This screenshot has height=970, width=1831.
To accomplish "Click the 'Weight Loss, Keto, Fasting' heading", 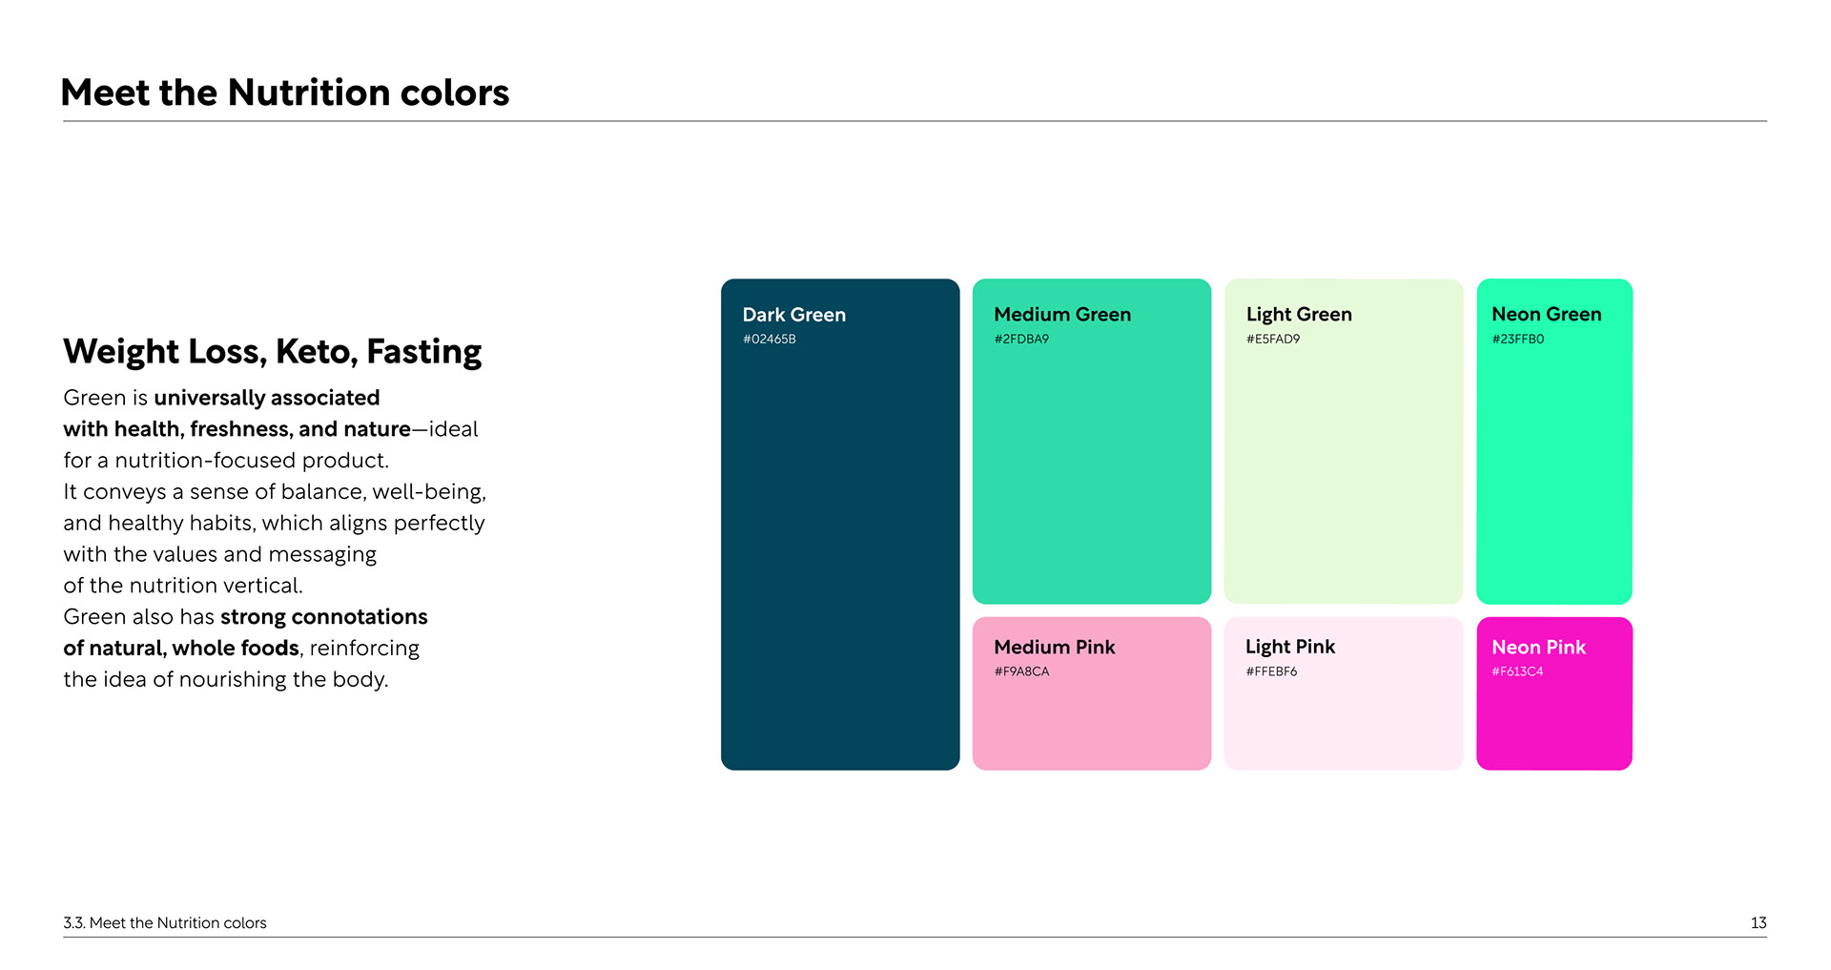I will coord(273,352).
